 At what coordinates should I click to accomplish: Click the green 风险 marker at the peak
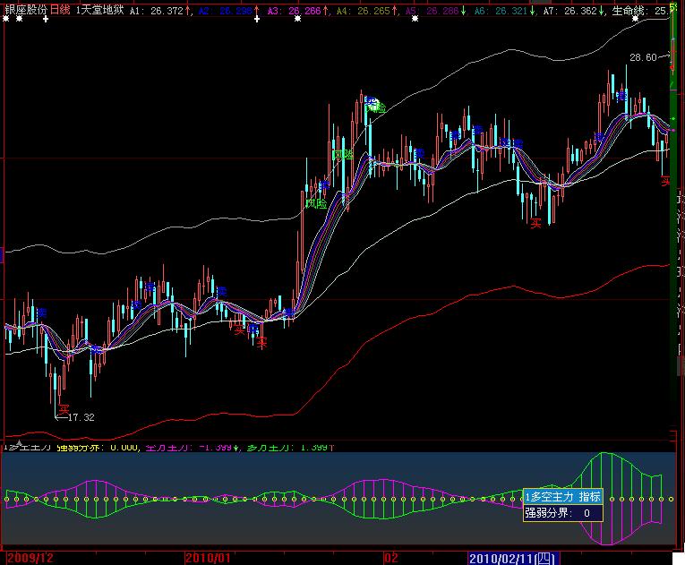[x=376, y=106]
